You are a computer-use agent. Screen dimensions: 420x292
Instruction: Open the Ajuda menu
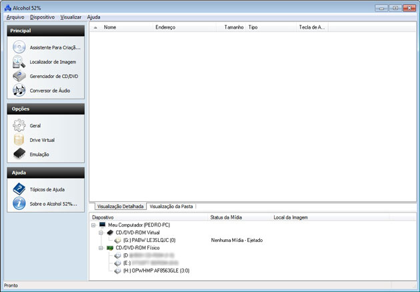coord(93,17)
